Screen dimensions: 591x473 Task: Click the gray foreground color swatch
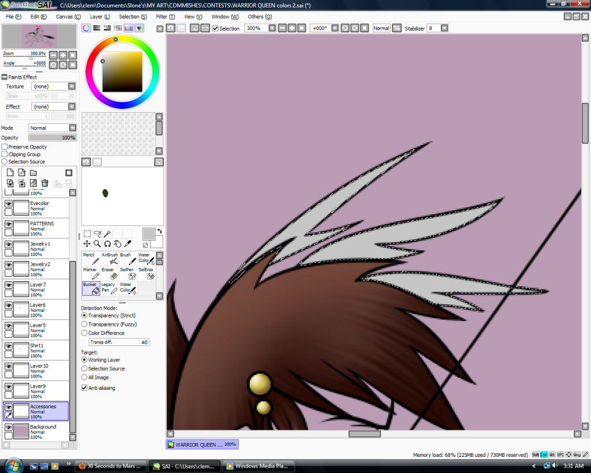click(148, 234)
